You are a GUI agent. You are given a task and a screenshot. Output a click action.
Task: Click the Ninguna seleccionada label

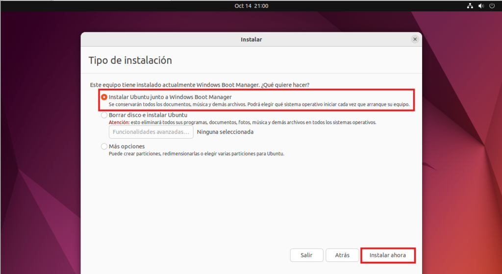tap(225, 132)
